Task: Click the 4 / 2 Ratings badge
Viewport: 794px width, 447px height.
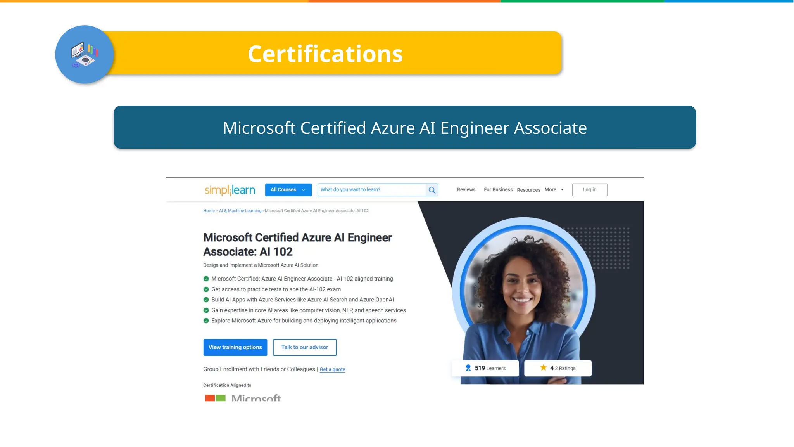Action: tap(558, 368)
